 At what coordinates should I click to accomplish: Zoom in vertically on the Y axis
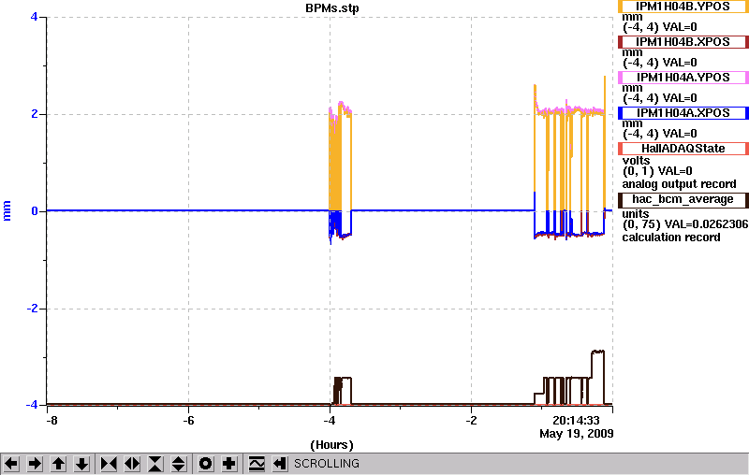click(x=155, y=464)
